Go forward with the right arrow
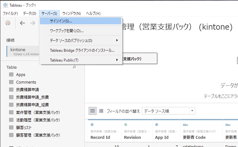The image size is (238, 147). click(x=33, y=23)
